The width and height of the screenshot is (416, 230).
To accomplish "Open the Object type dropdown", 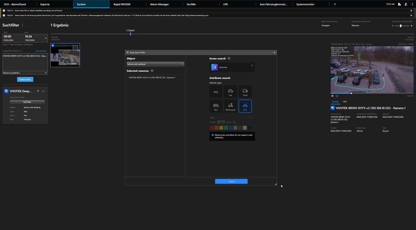I will tap(155, 64).
